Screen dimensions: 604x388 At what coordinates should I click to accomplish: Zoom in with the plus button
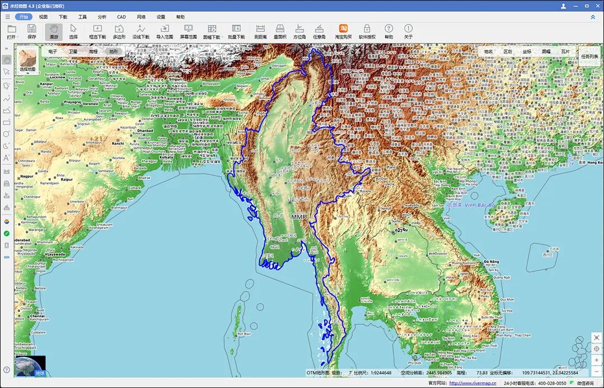coord(596,360)
